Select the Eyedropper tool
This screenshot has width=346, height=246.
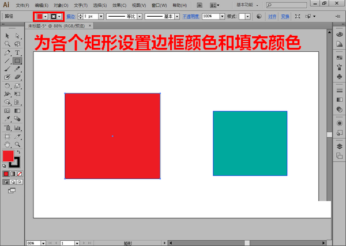(7, 119)
